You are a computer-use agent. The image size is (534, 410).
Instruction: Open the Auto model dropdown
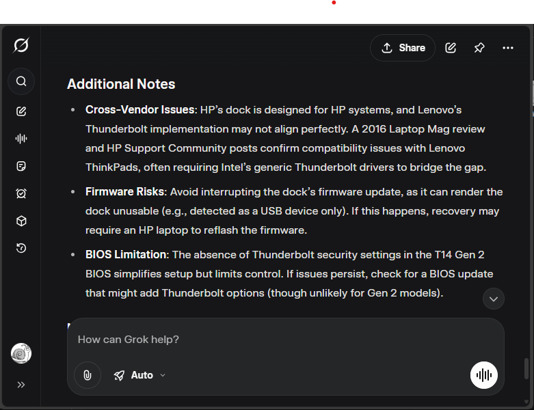139,375
